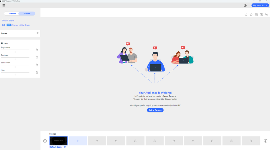Click the flip horizontal icon
Image resolution: width=270 pixels, height=150 pixels.
click(261, 15)
